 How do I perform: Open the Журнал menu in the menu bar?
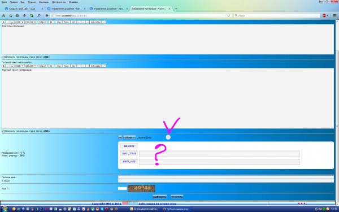point(32,2)
